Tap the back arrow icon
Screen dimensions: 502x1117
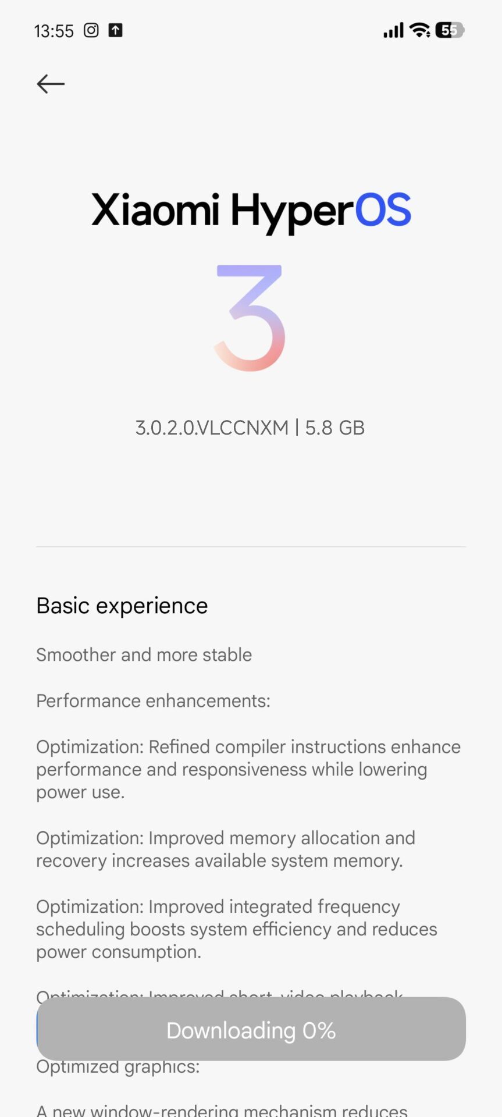51,84
